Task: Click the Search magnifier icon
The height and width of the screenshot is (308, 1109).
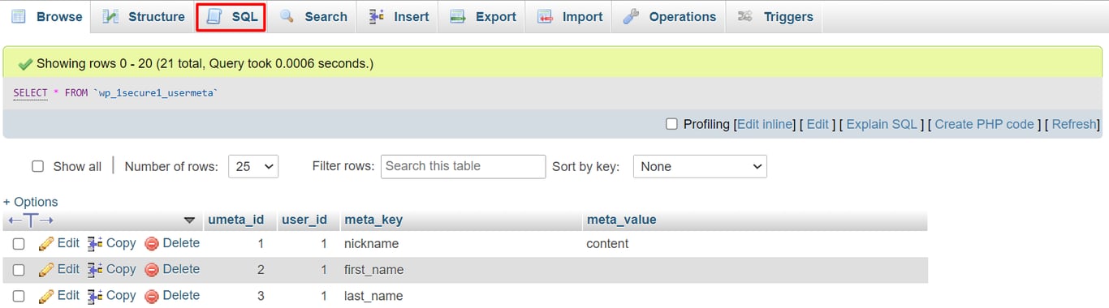Action: 287,16
